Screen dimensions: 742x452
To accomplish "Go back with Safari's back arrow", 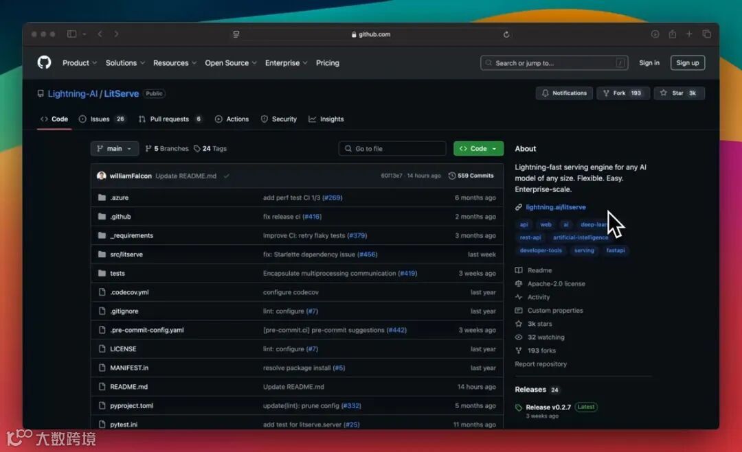I will [x=100, y=34].
